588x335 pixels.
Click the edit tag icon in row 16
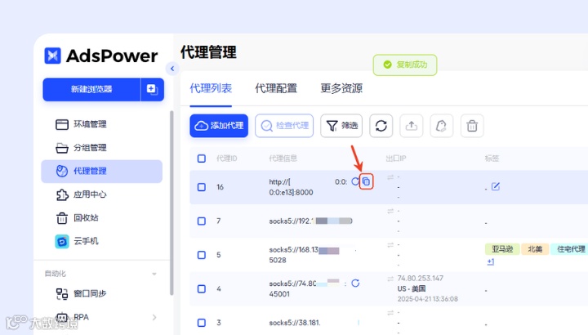coord(496,186)
